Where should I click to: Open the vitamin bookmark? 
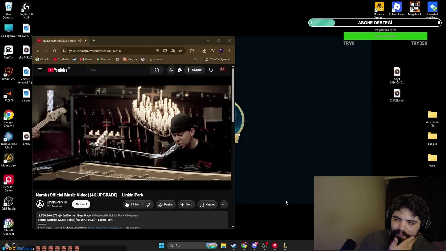(x=155, y=59)
